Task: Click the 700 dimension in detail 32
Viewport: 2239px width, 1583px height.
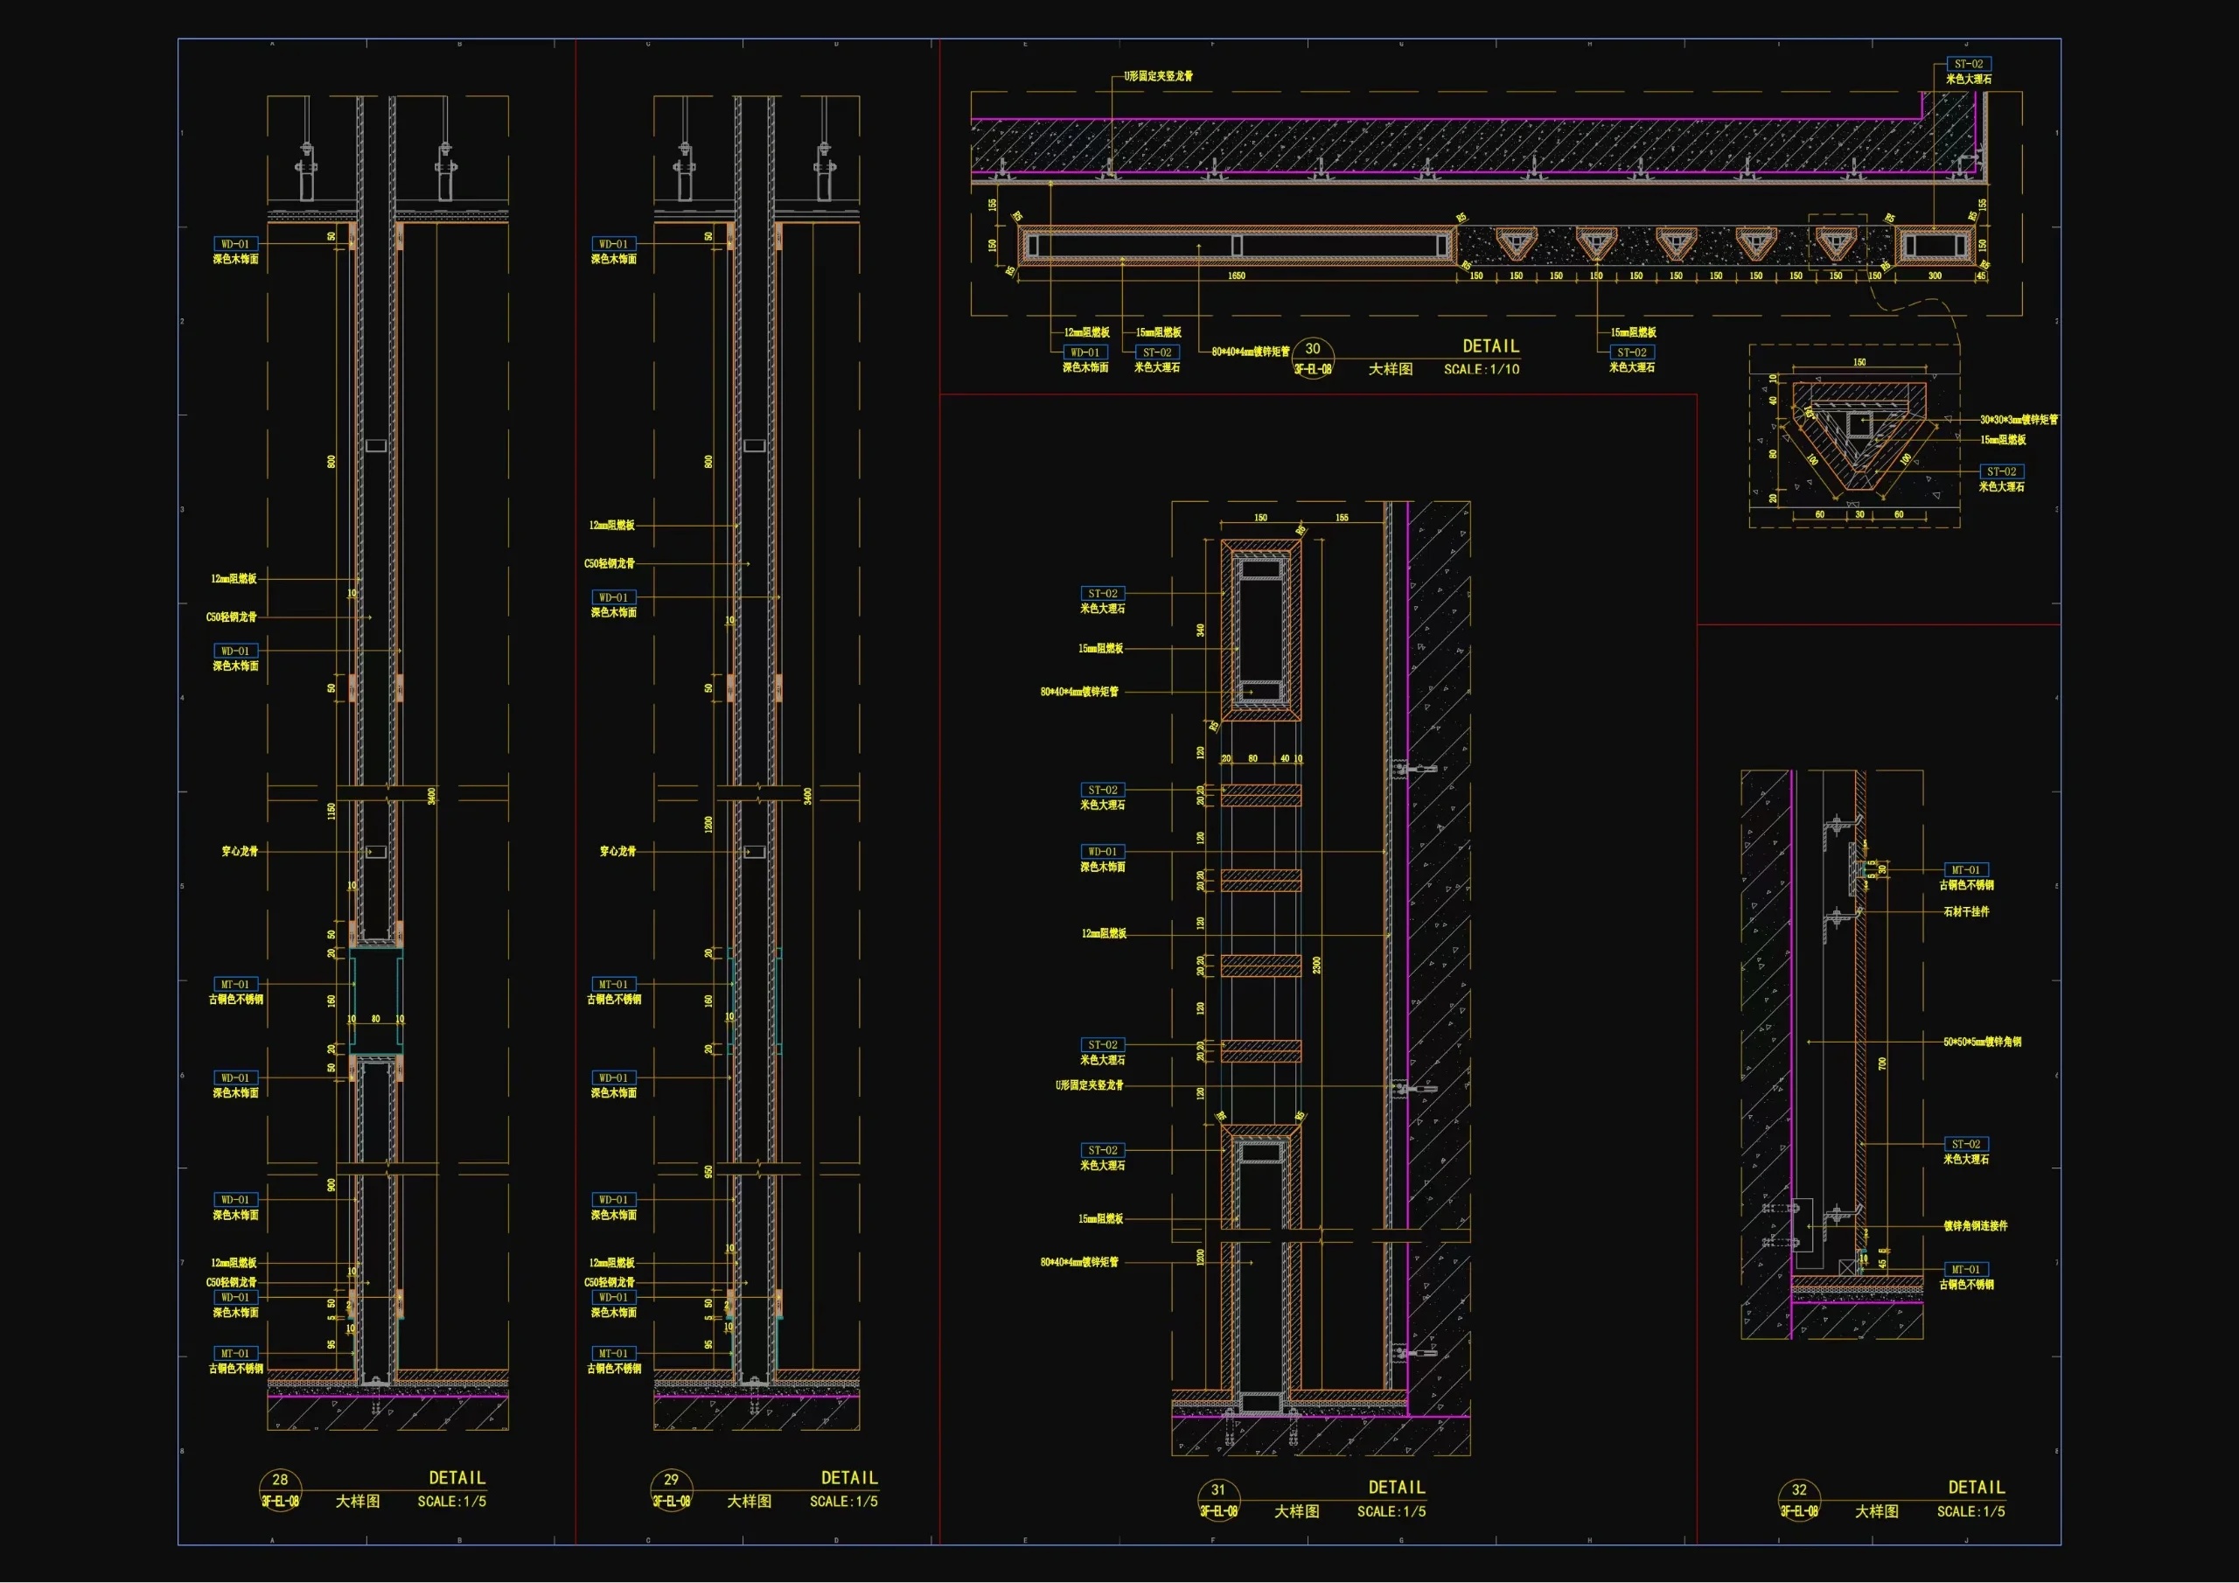Action: pos(1882,1063)
